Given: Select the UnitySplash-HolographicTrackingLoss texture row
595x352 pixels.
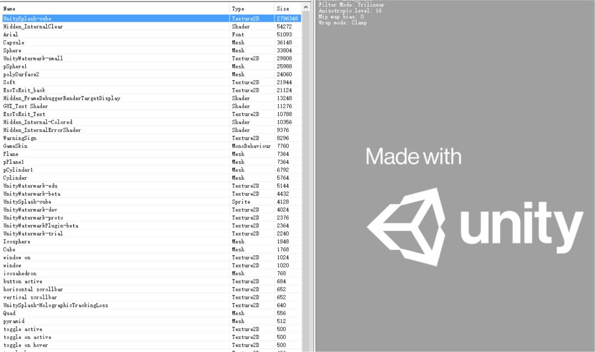Looking at the screenshot, I should click(x=152, y=305).
